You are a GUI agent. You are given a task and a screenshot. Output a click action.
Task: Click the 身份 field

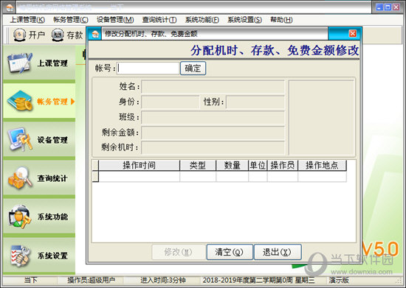click(170, 102)
